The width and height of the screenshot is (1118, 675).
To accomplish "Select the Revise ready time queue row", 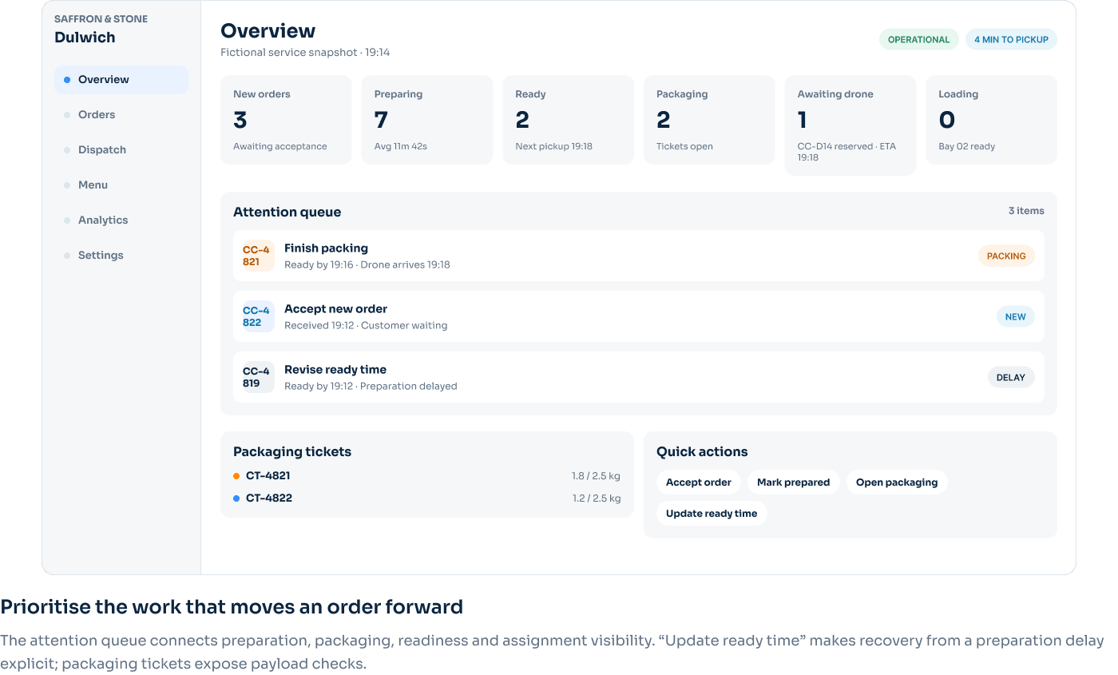I will (639, 377).
